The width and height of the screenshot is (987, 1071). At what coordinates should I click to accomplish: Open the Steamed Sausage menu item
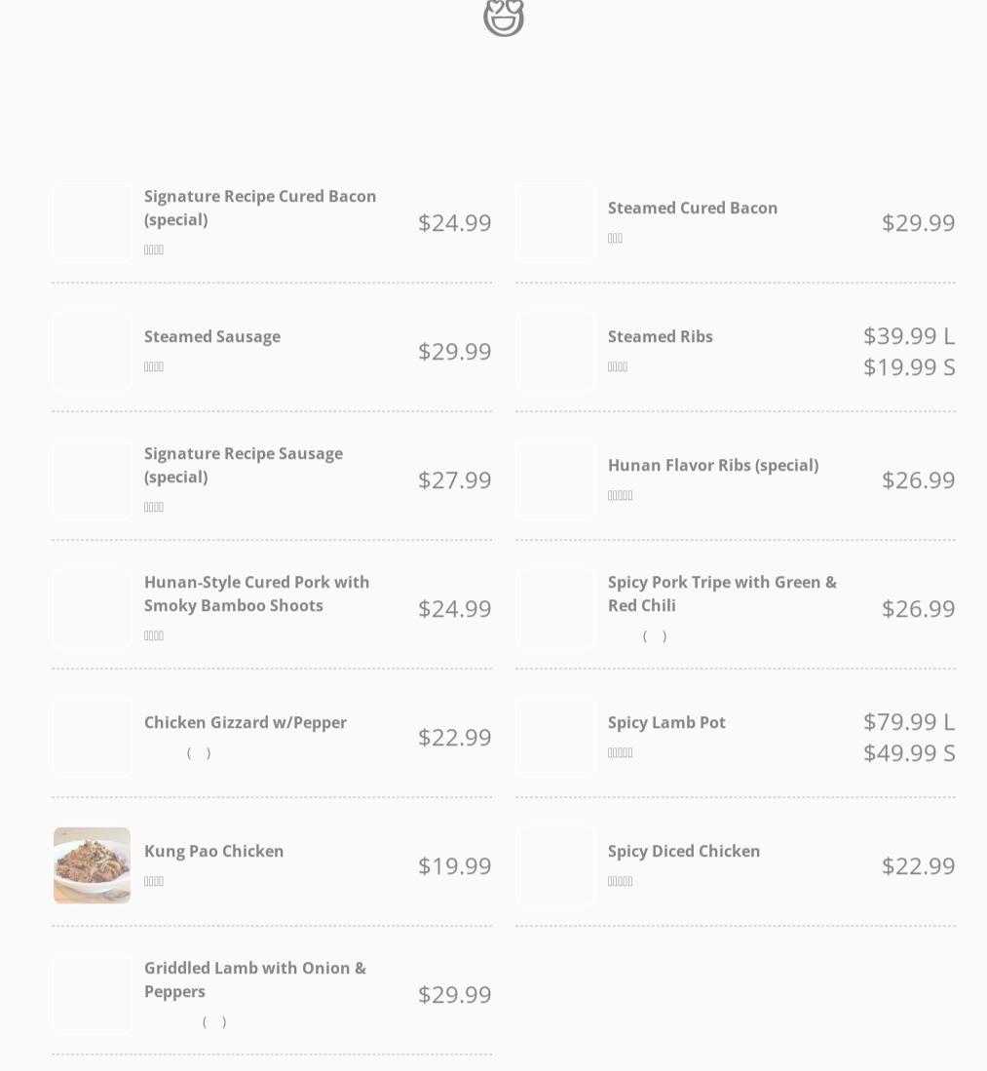pos(212,336)
